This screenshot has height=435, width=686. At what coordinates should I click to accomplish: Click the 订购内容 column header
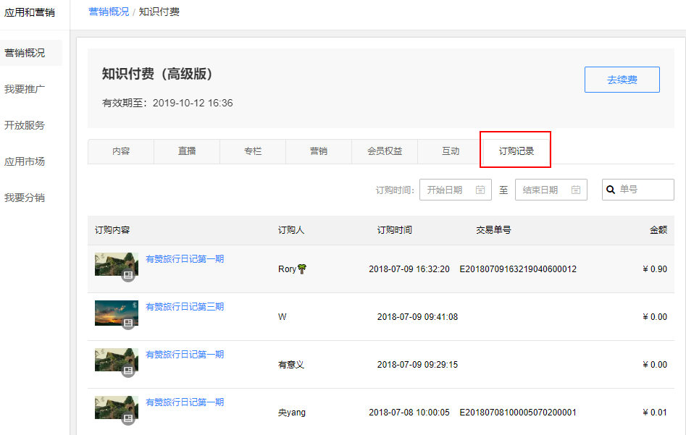pos(112,230)
